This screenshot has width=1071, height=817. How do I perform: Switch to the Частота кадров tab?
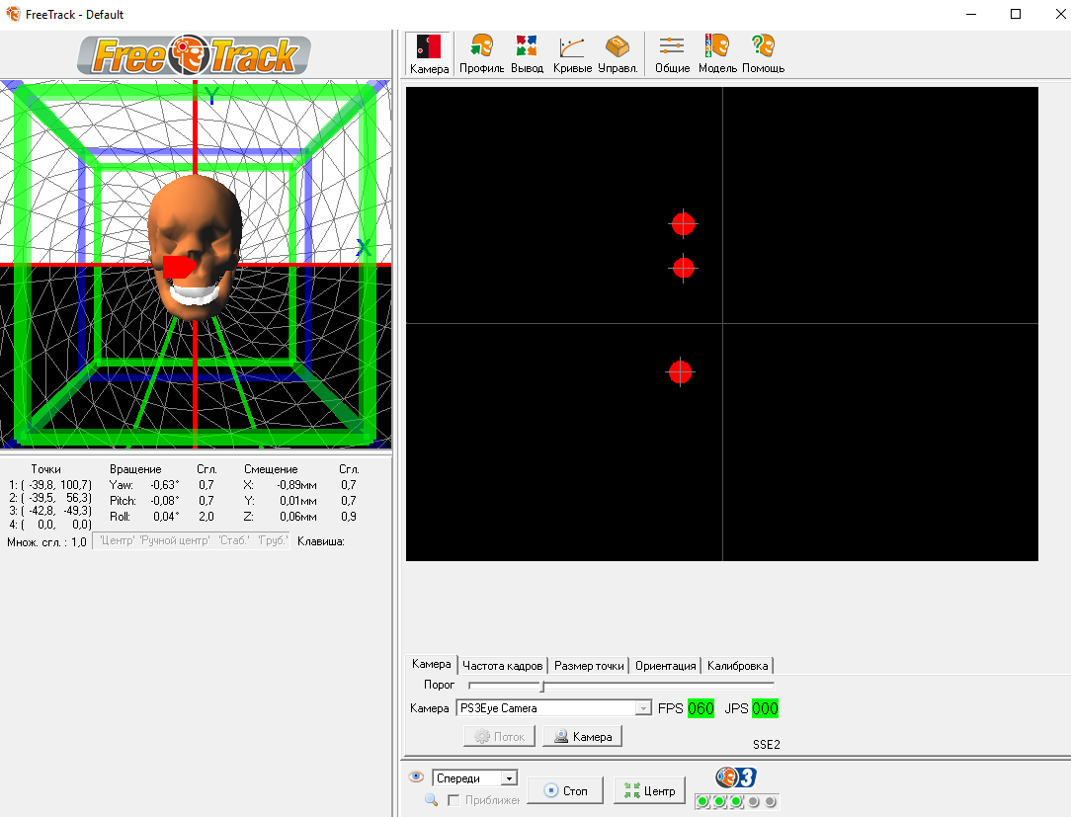[502, 665]
